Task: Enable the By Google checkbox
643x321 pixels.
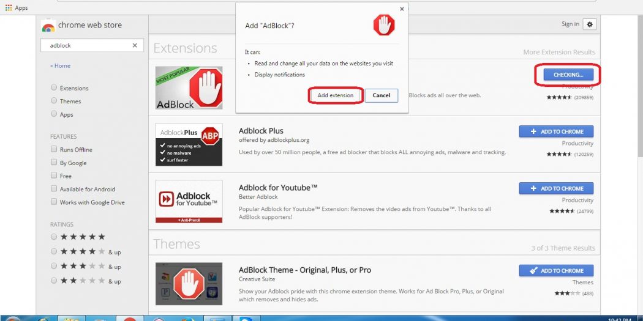Action: click(x=54, y=162)
